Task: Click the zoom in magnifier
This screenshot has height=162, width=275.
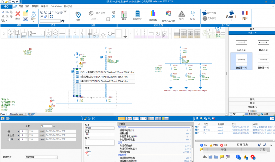Action: 42,12
